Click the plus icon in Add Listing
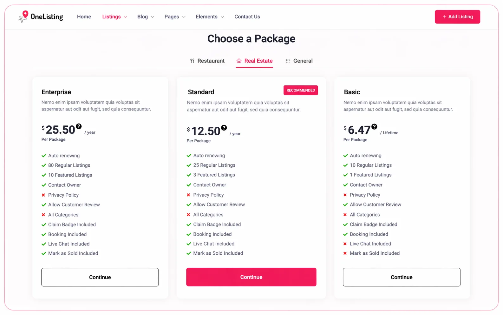The height and width of the screenshot is (315, 503). [444, 17]
